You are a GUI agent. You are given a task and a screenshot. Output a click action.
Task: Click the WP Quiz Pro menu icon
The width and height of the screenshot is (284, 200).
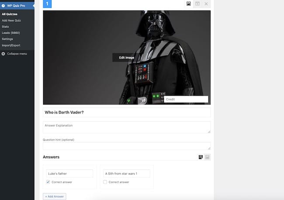3,6
